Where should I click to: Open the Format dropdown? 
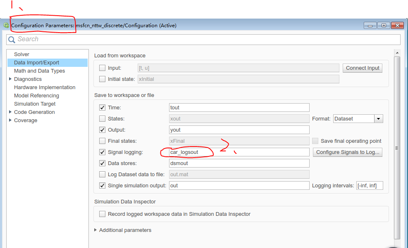point(378,119)
